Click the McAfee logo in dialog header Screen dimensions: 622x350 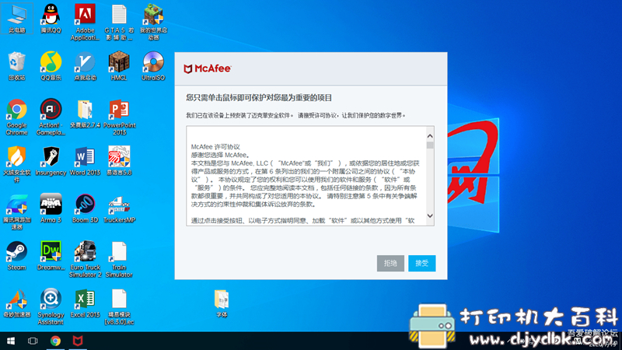(207, 68)
